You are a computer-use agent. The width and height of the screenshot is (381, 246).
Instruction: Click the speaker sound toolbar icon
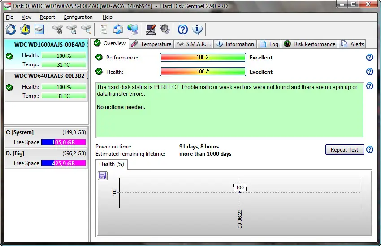(165, 30)
